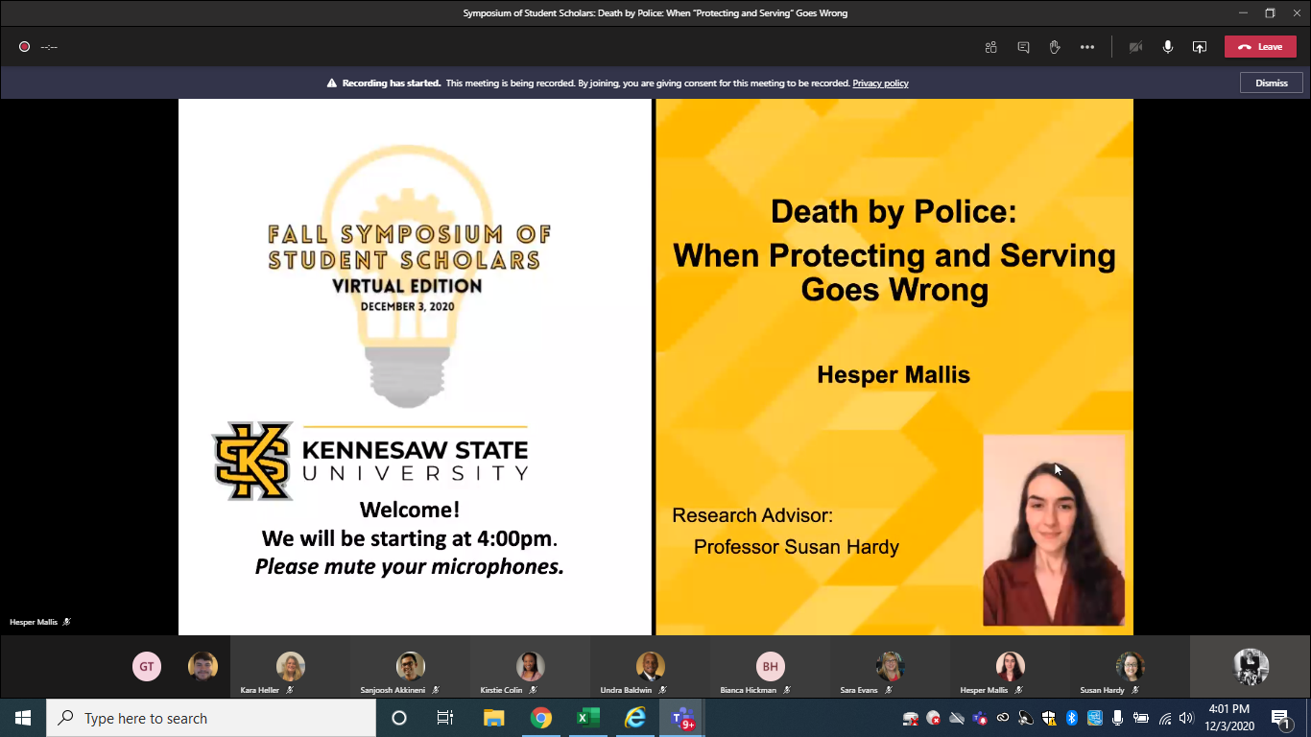Image resolution: width=1311 pixels, height=737 pixels.
Task: Mute the microphone
Action: point(1167,47)
